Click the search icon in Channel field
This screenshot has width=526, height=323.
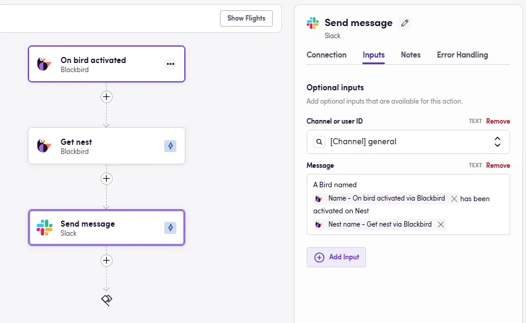click(319, 142)
